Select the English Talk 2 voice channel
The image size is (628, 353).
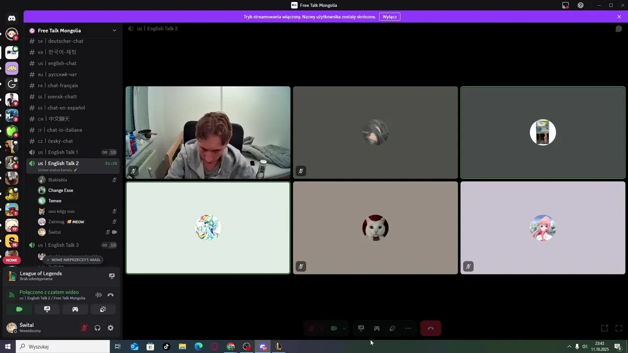[x=74, y=163]
